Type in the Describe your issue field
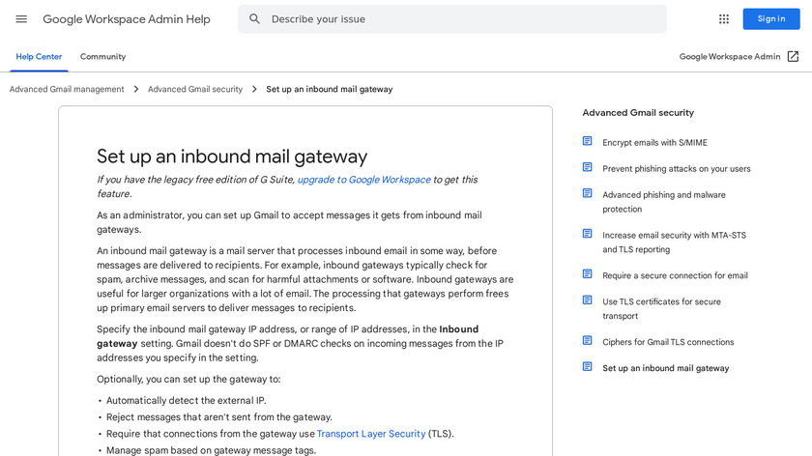This screenshot has width=812, height=456. pos(464,19)
